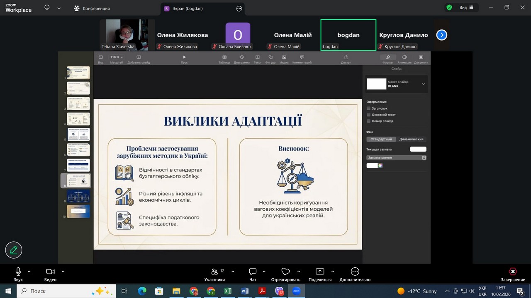Enable the Номер слайда checkbox
The width and height of the screenshot is (531, 298).
368,121
